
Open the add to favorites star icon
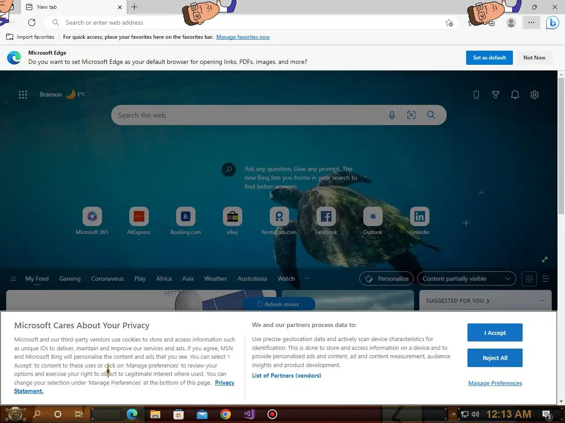pos(449,22)
